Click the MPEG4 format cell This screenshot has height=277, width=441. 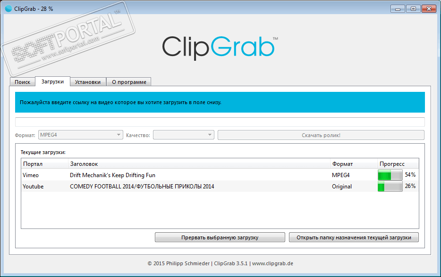[340, 175]
